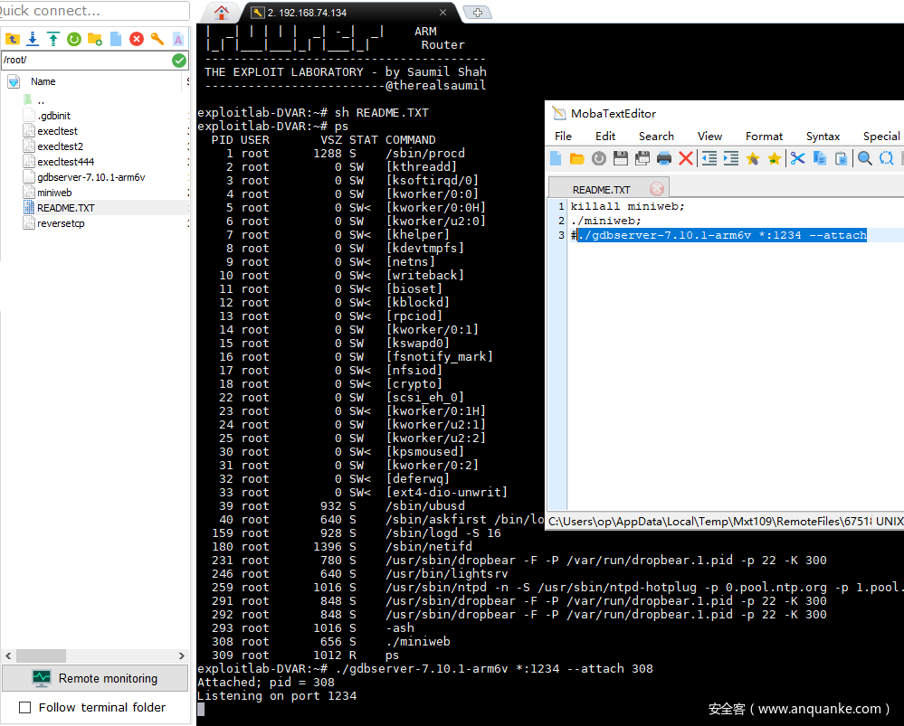The height and width of the screenshot is (726, 904).
Task: Click the Quick connect input field
Action: [x=90, y=11]
